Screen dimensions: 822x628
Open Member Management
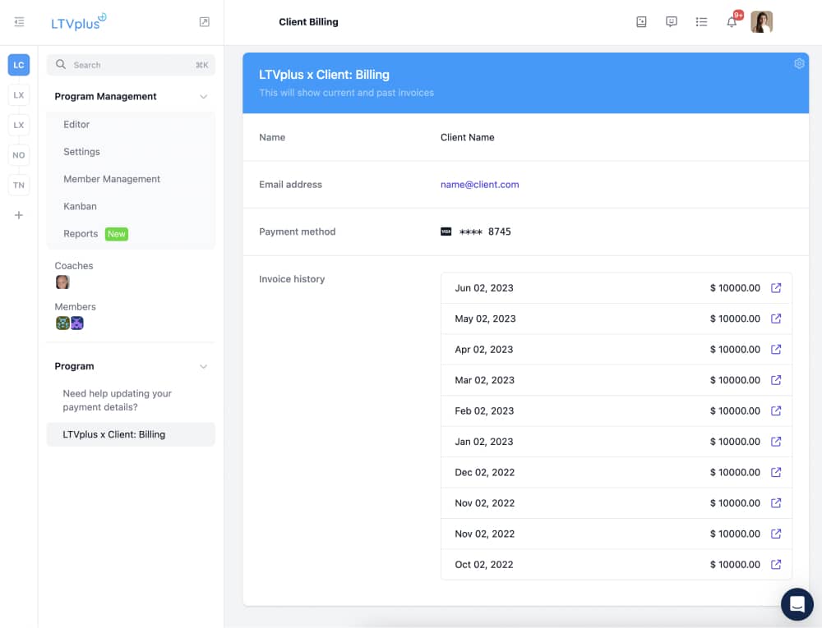coord(112,179)
